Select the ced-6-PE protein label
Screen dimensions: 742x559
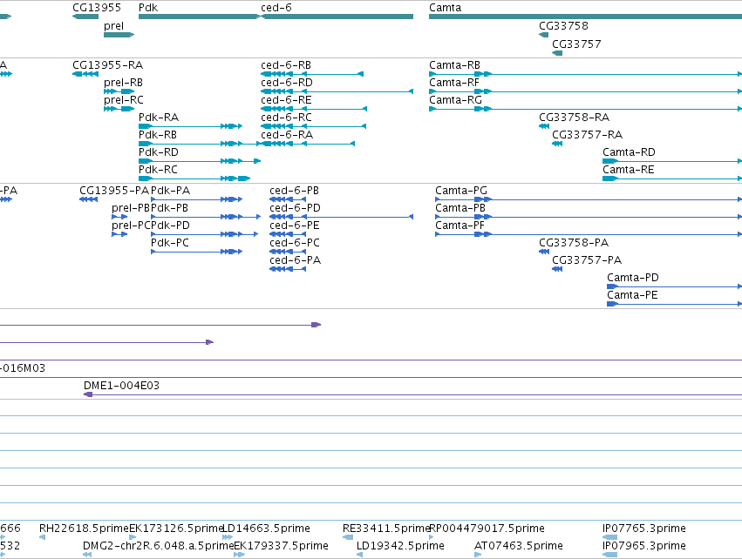click(x=295, y=226)
